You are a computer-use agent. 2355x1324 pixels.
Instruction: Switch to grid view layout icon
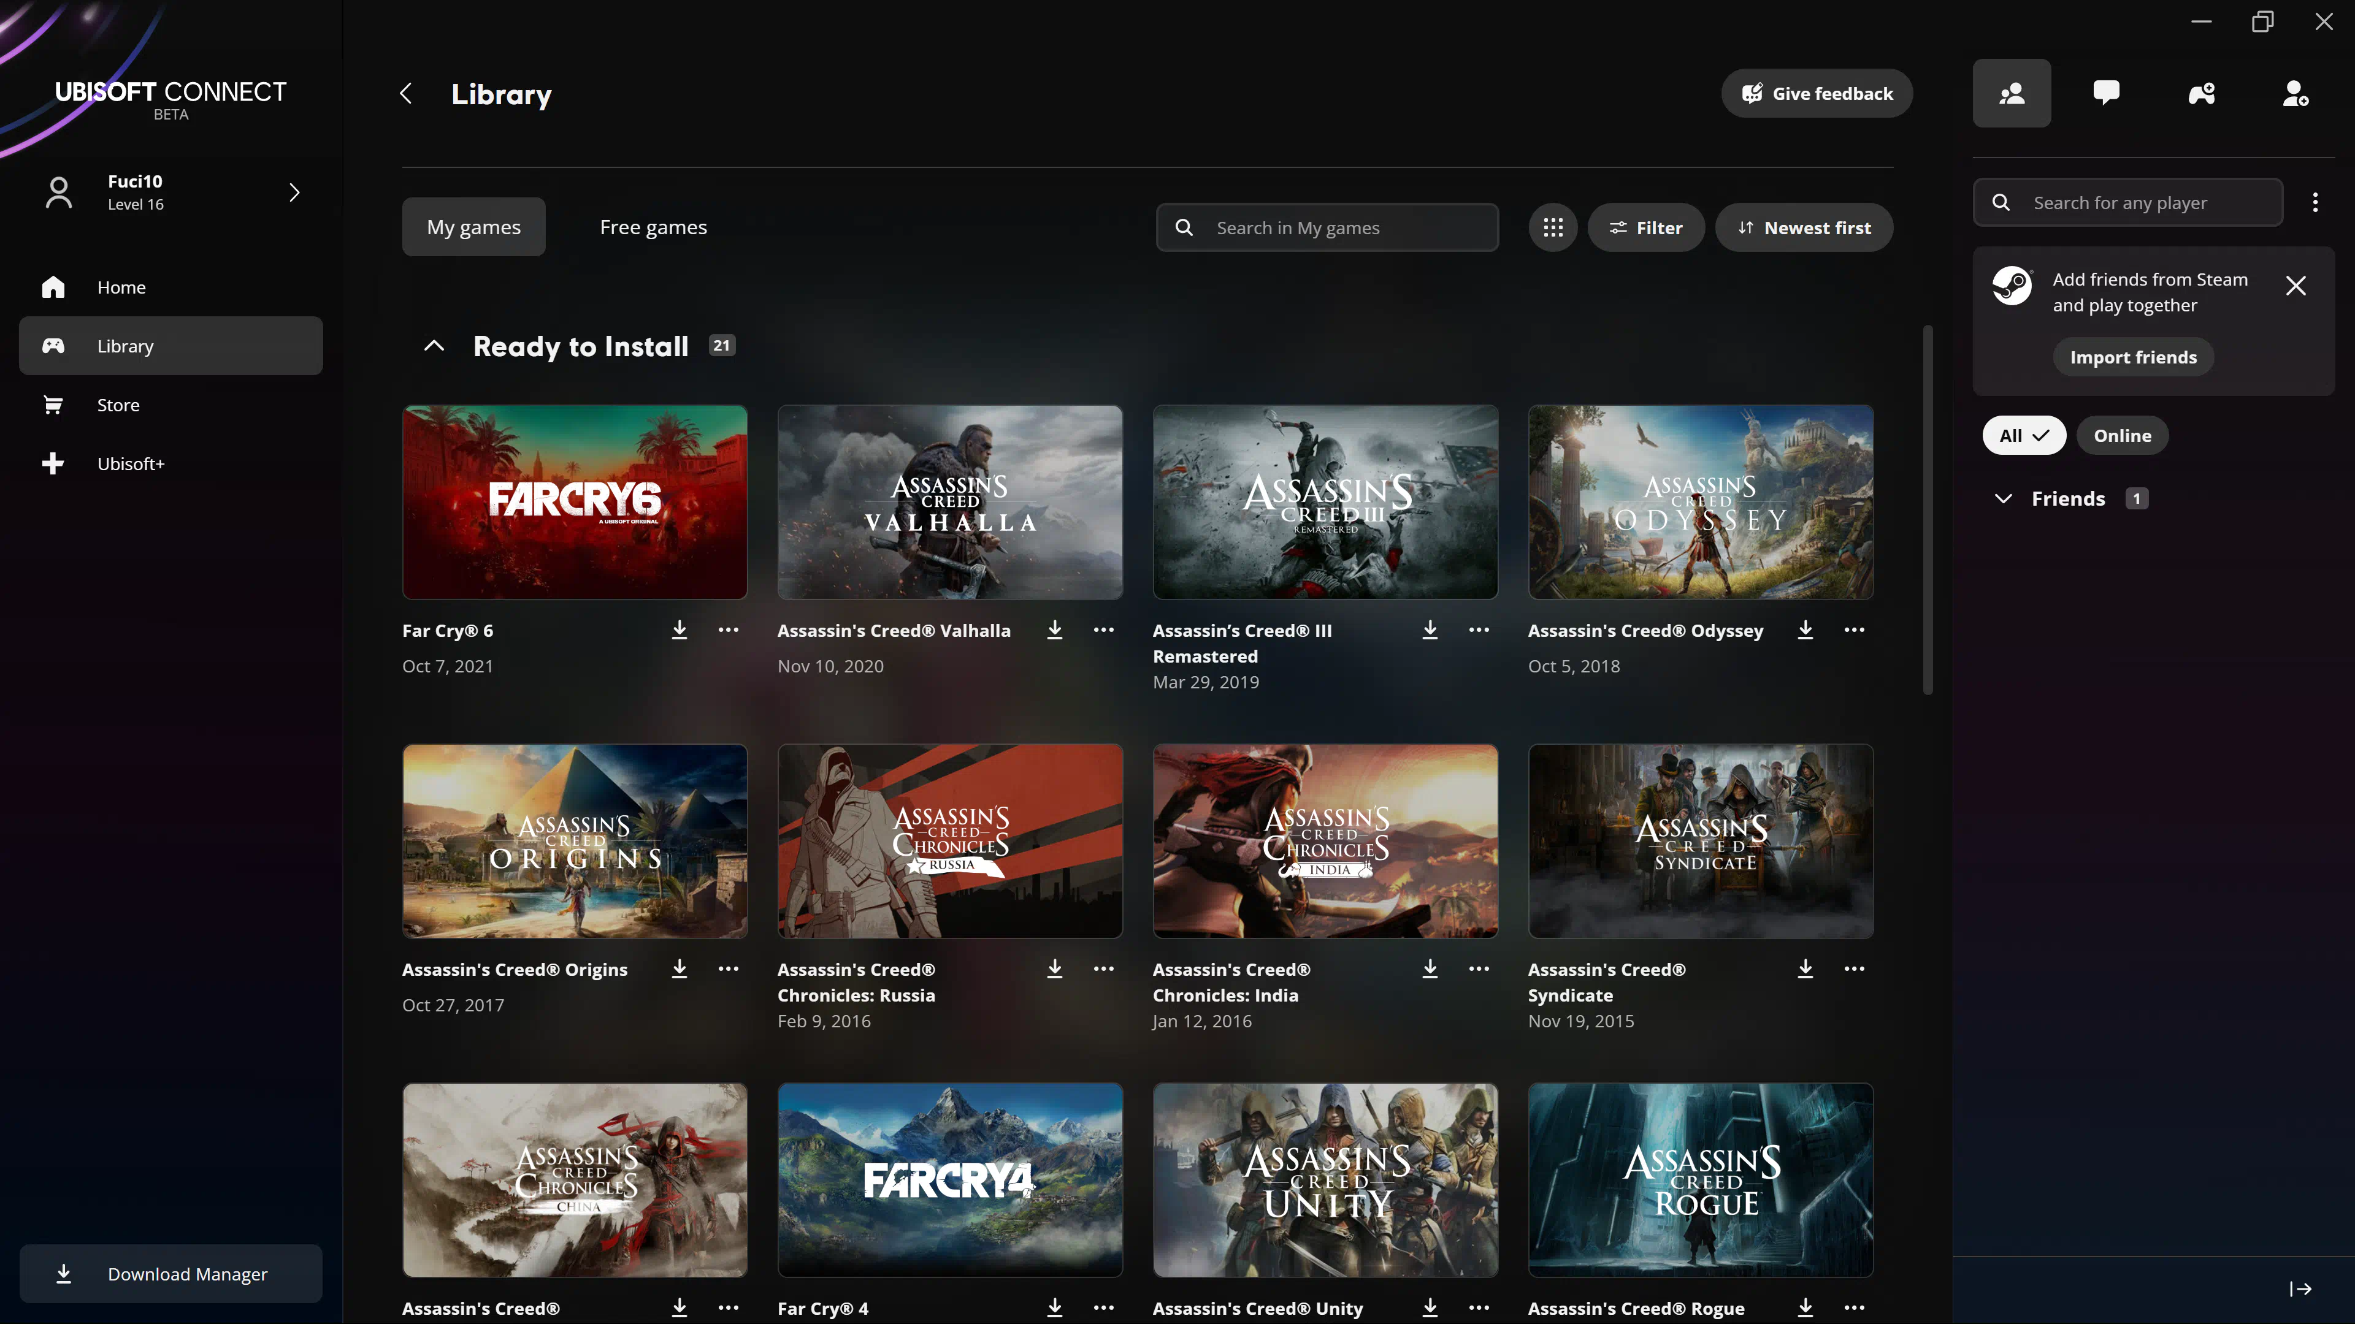pos(1552,227)
